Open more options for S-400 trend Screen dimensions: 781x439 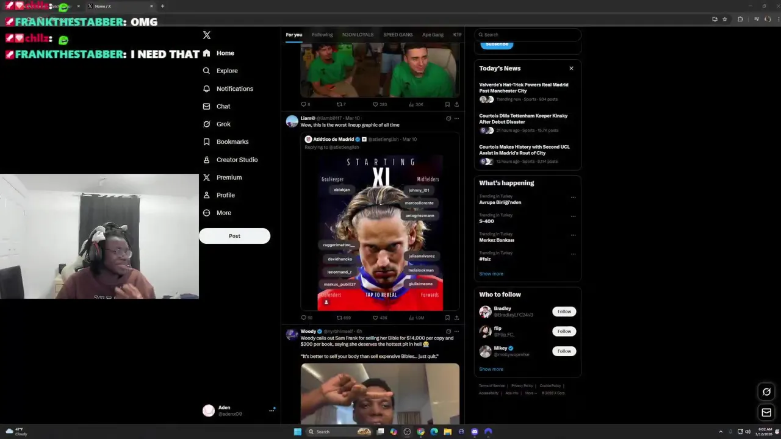click(x=573, y=216)
